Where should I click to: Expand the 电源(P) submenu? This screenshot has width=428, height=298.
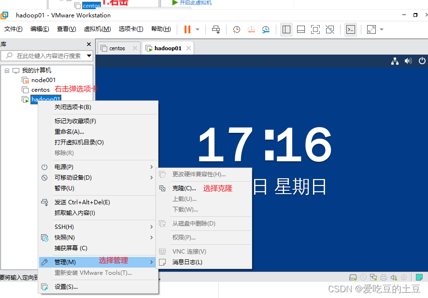coord(99,167)
